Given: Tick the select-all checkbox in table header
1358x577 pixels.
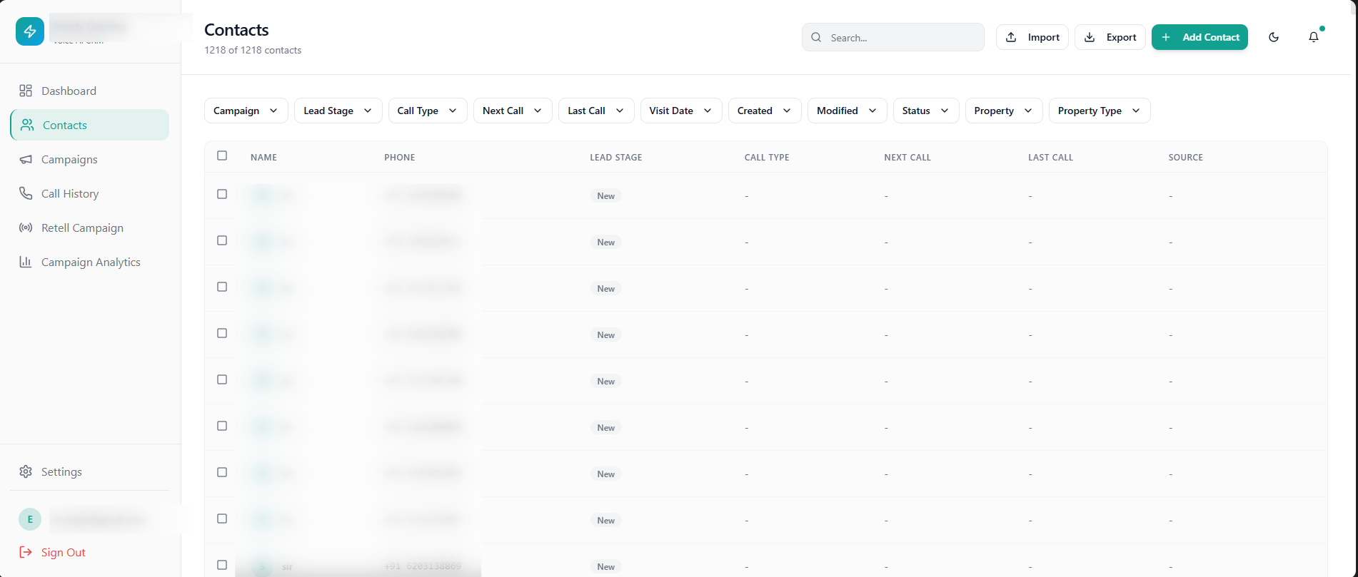Looking at the screenshot, I should [222, 155].
